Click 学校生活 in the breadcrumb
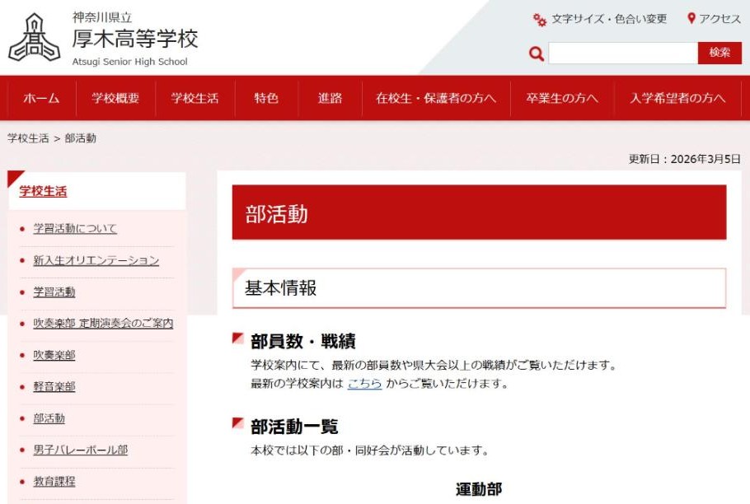The width and height of the screenshot is (750, 504). point(28,138)
